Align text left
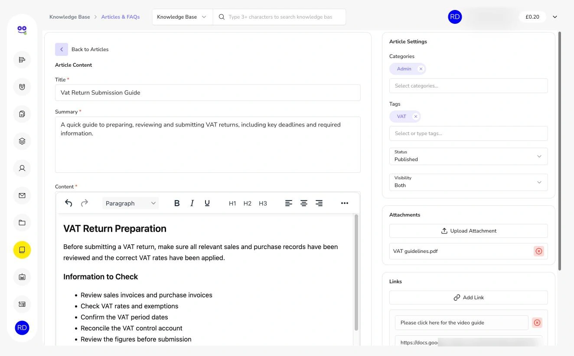This screenshot has height=356, width=574. tap(289, 203)
